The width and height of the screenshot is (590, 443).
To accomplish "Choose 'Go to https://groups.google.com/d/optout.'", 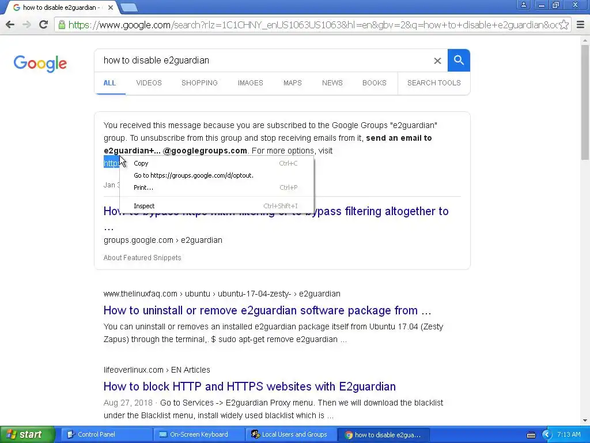I will (217, 175).
